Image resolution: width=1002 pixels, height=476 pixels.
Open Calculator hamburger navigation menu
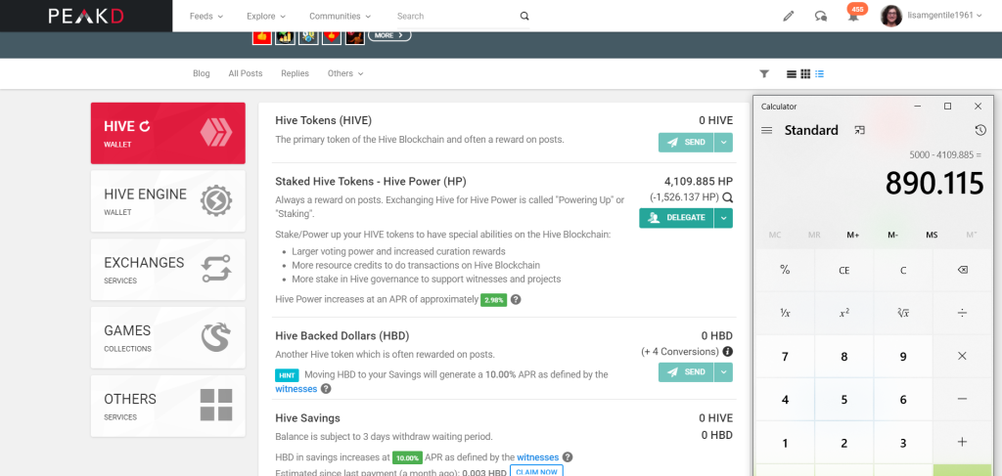click(x=767, y=130)
